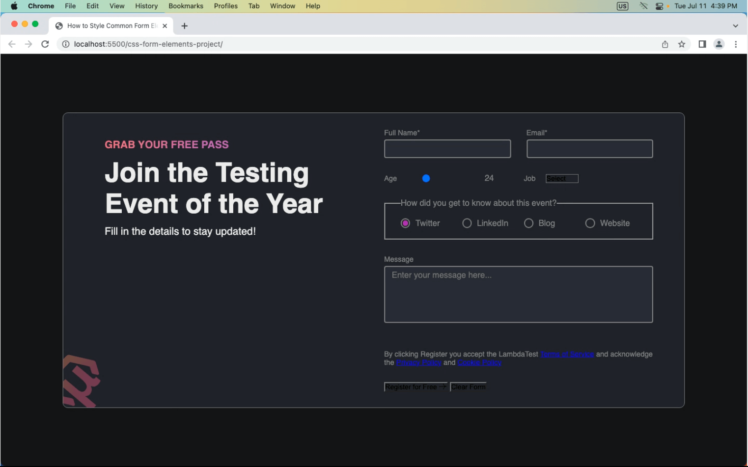
Task: Click the browser back arrow
Action: coord(12,44)
